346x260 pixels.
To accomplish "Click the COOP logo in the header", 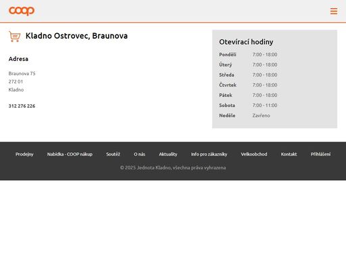I will coord(22,11).
